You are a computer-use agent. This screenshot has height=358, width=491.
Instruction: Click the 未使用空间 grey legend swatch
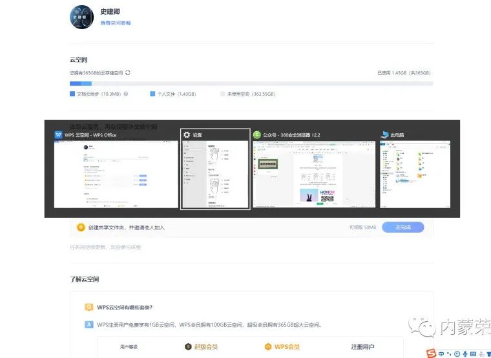[x=223, y=94]
